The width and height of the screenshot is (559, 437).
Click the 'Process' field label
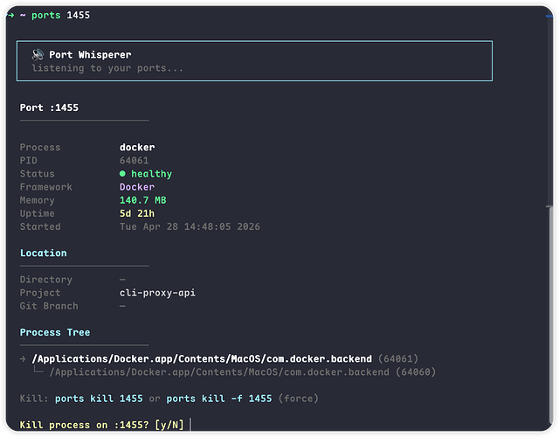40,148
